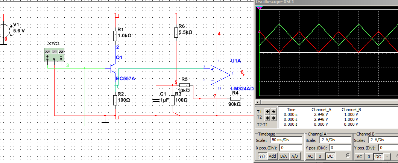
Task: Select the XFG1 function generator instrument
Action: [54, 54]
